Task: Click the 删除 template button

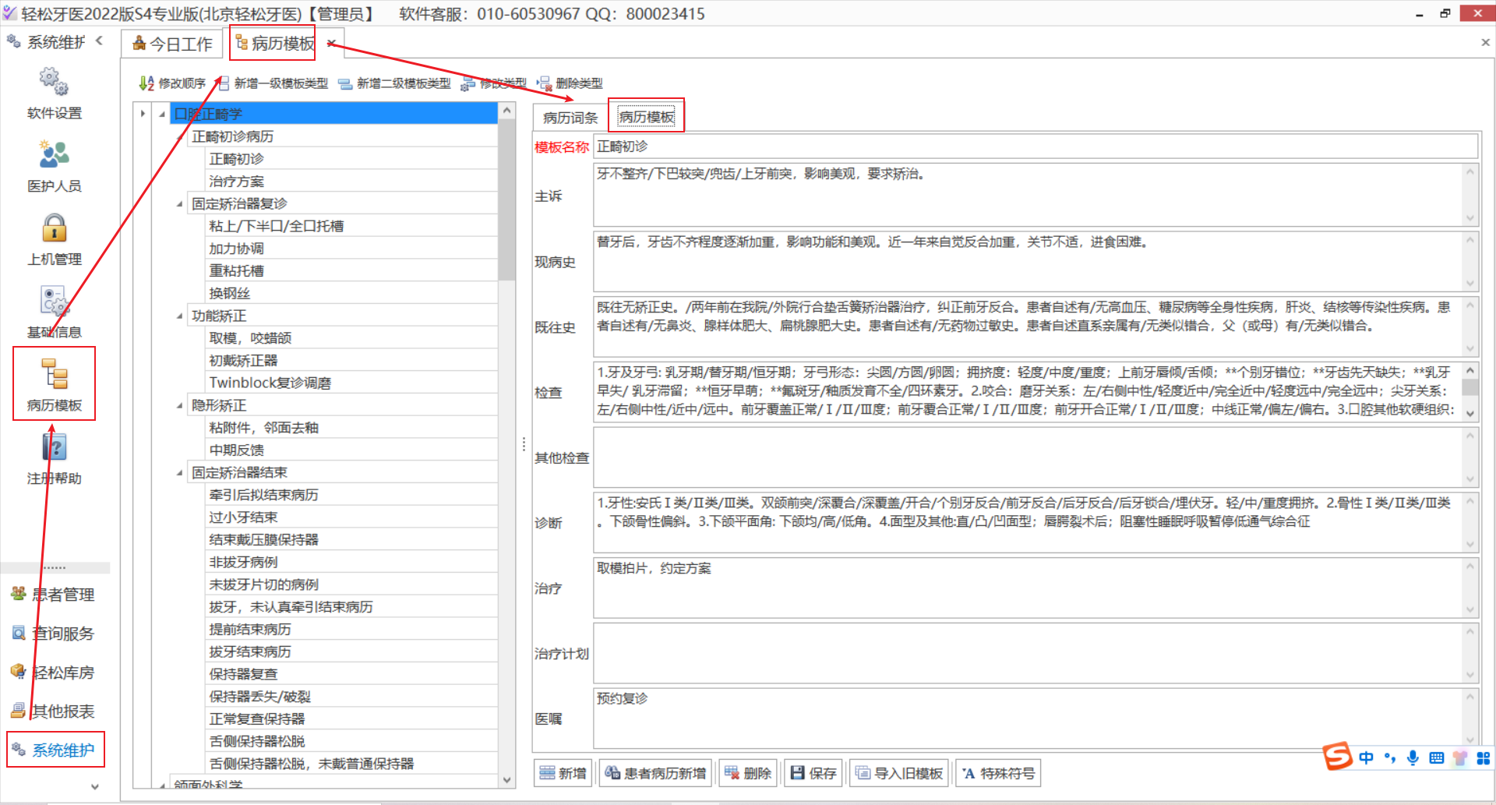Action: click(x=747, y=773)
